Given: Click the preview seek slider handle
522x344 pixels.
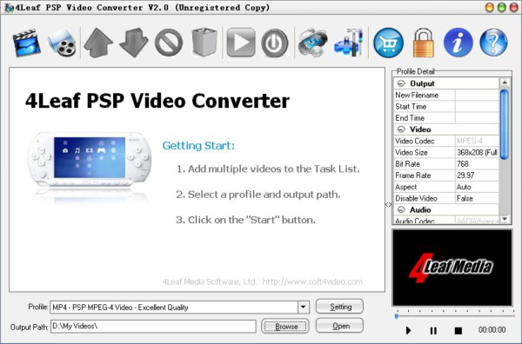Looking at the screenshot, I should [397, 315].
